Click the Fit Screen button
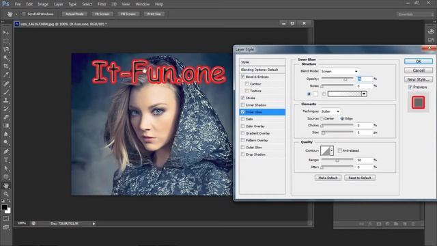This screenshot has height=246, width=437. [102, 14]
